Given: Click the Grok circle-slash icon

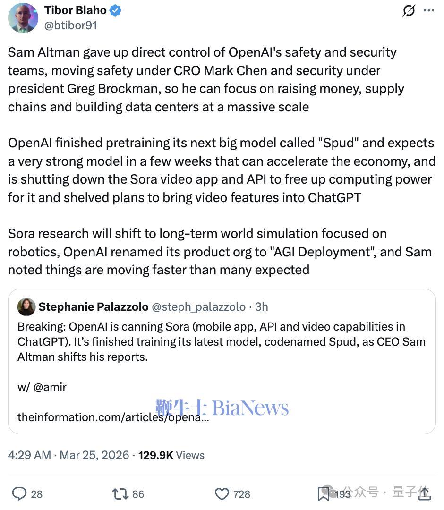Looking at the screenshot, I should tap(409, 10).
